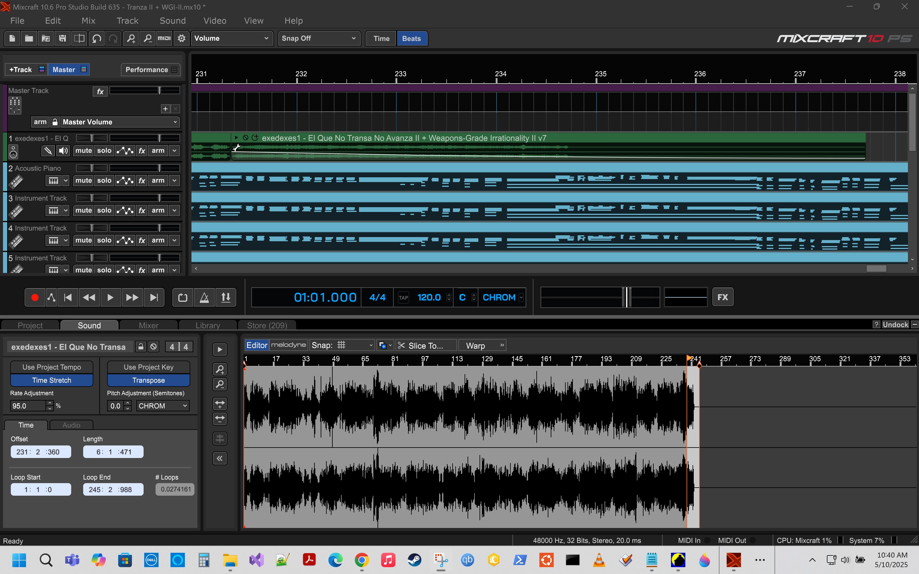
Task: Expand track 1 options dropdown arrow
Action: tap(174, 151)
